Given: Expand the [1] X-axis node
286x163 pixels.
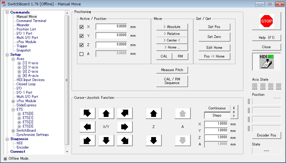Looking at the screenshot, I should coord(19,63).
